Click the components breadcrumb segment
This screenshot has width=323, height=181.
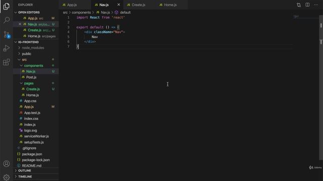(81, 13)
